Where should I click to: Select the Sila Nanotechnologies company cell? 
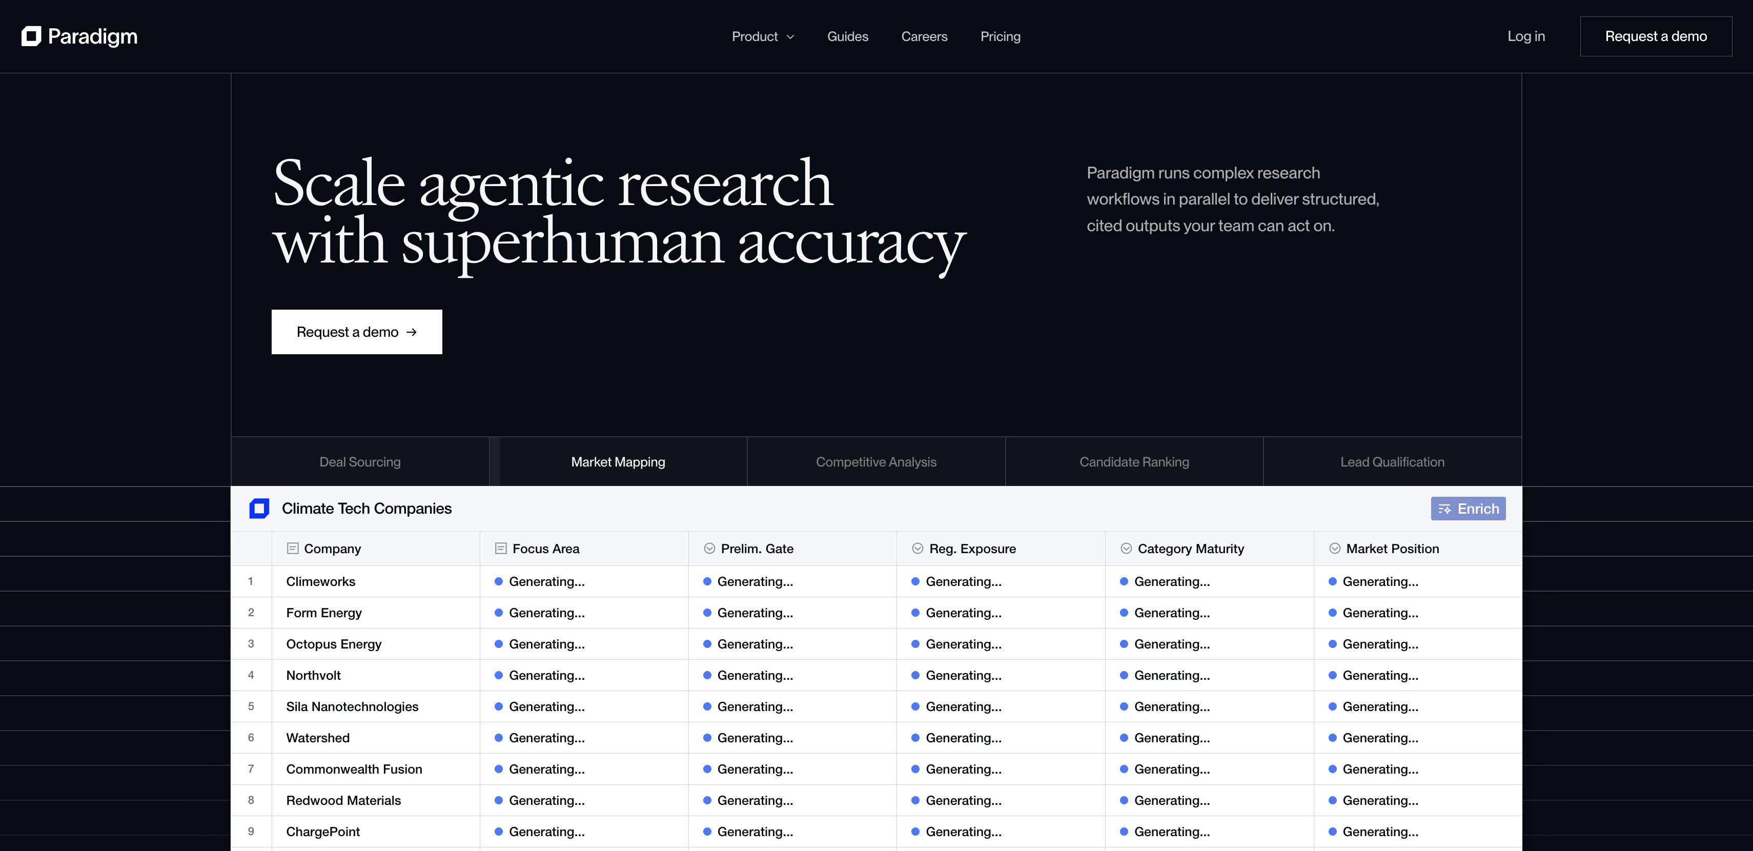(376, 706)
